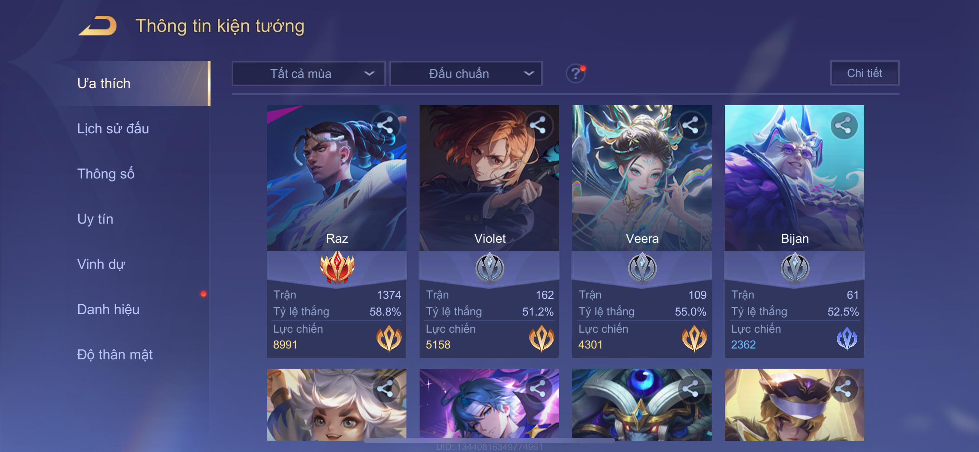Open the question mark help icon
This screenshot has width=979, height=452.
[575, 73]
